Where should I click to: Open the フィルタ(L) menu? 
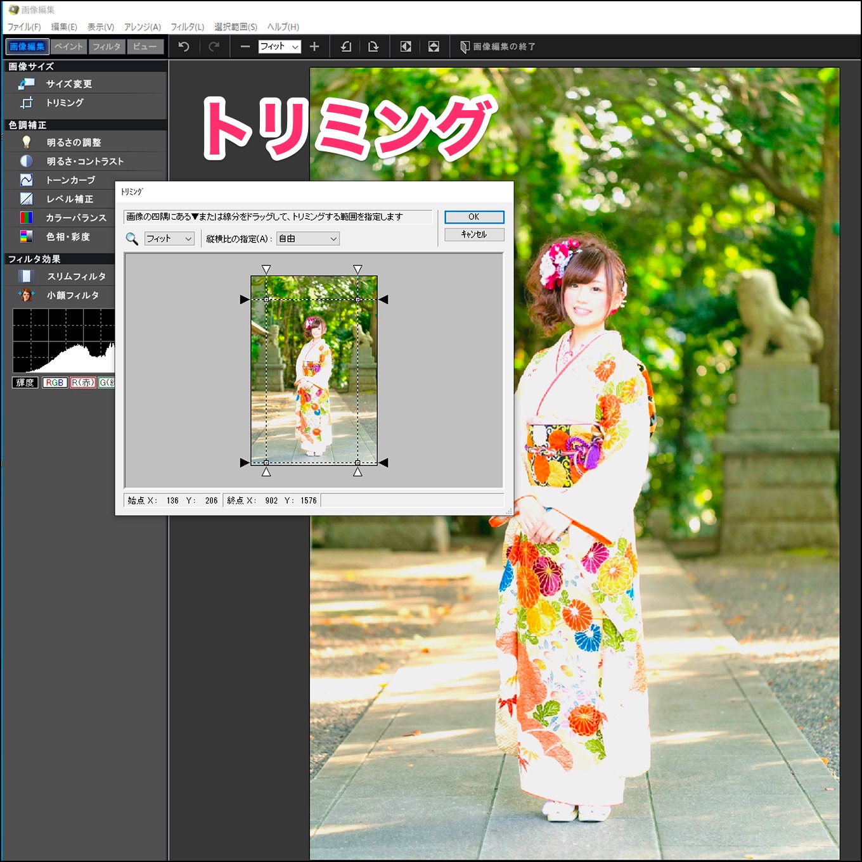[188, 27]
